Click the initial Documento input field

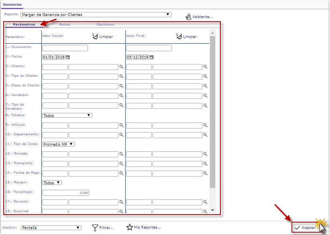pos(65,48)
